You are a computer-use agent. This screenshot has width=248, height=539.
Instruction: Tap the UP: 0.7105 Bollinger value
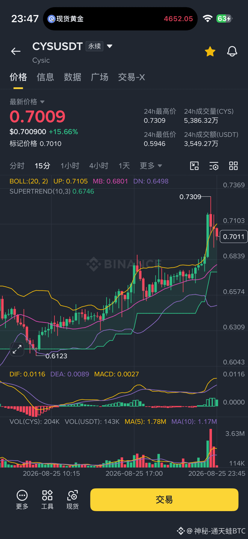click(x=70, y=181)
